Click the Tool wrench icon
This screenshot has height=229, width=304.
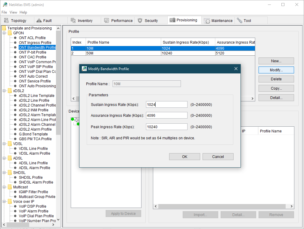click(240, 20)
